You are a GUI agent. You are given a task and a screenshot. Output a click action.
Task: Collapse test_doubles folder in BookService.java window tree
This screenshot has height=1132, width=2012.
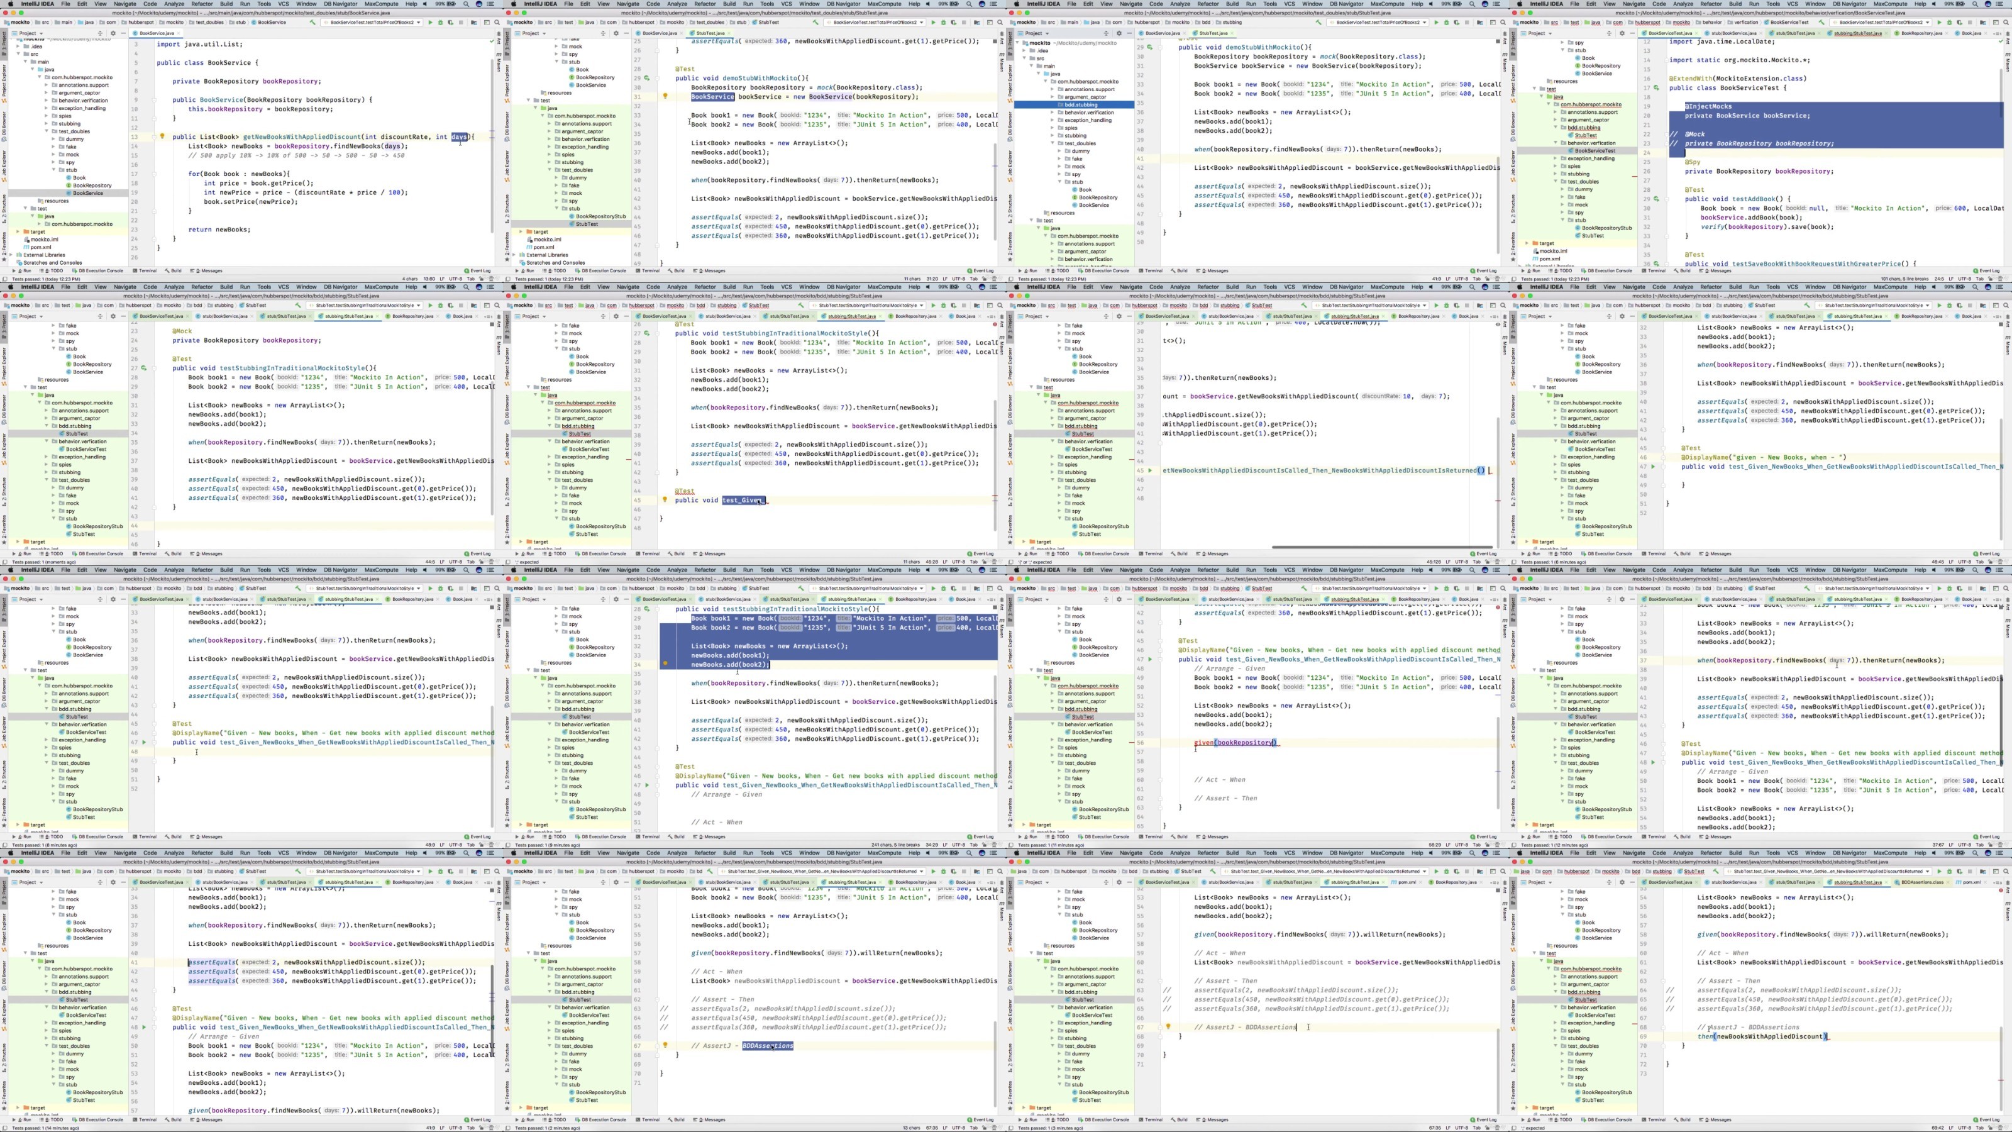[x=48, y=131]
